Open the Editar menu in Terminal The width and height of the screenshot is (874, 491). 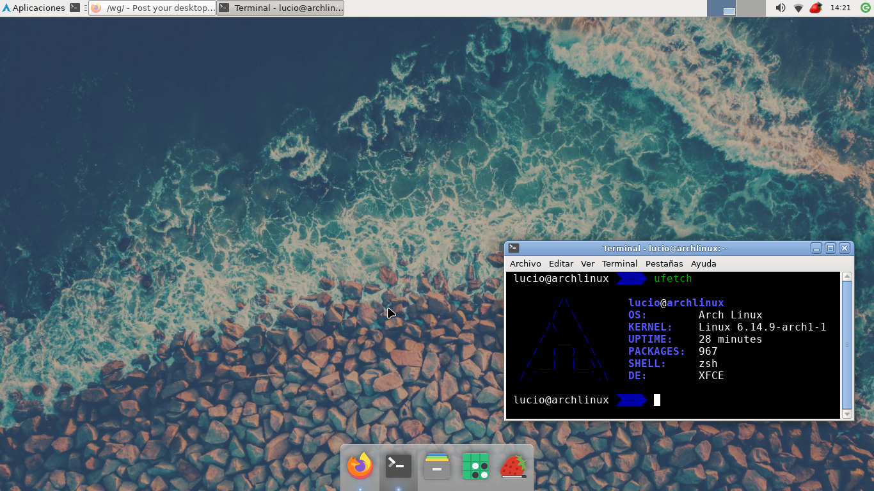(x=561, y=263)
